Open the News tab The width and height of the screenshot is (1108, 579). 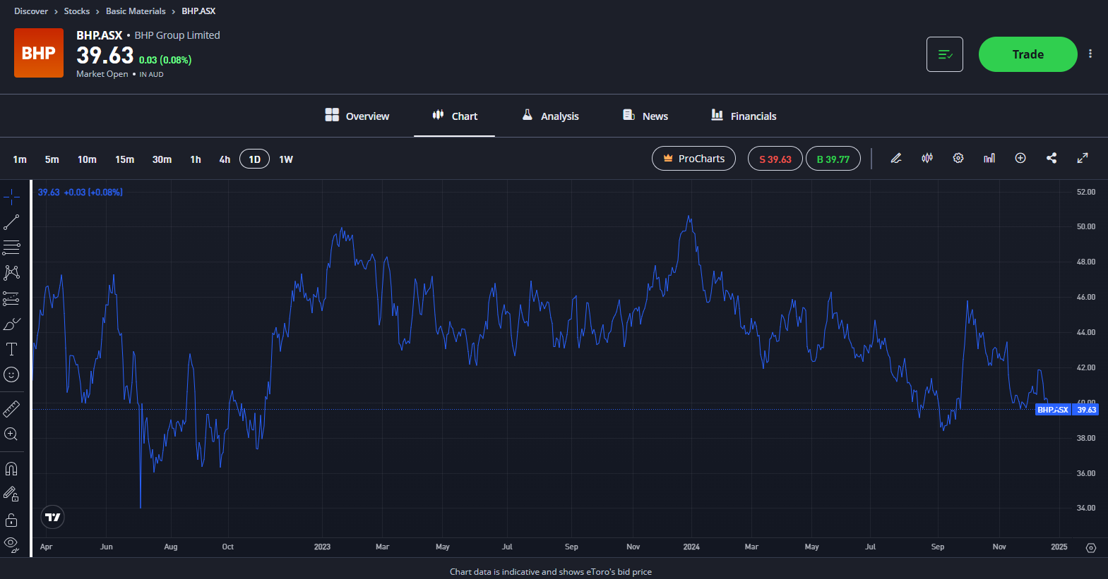click(645, 116)
